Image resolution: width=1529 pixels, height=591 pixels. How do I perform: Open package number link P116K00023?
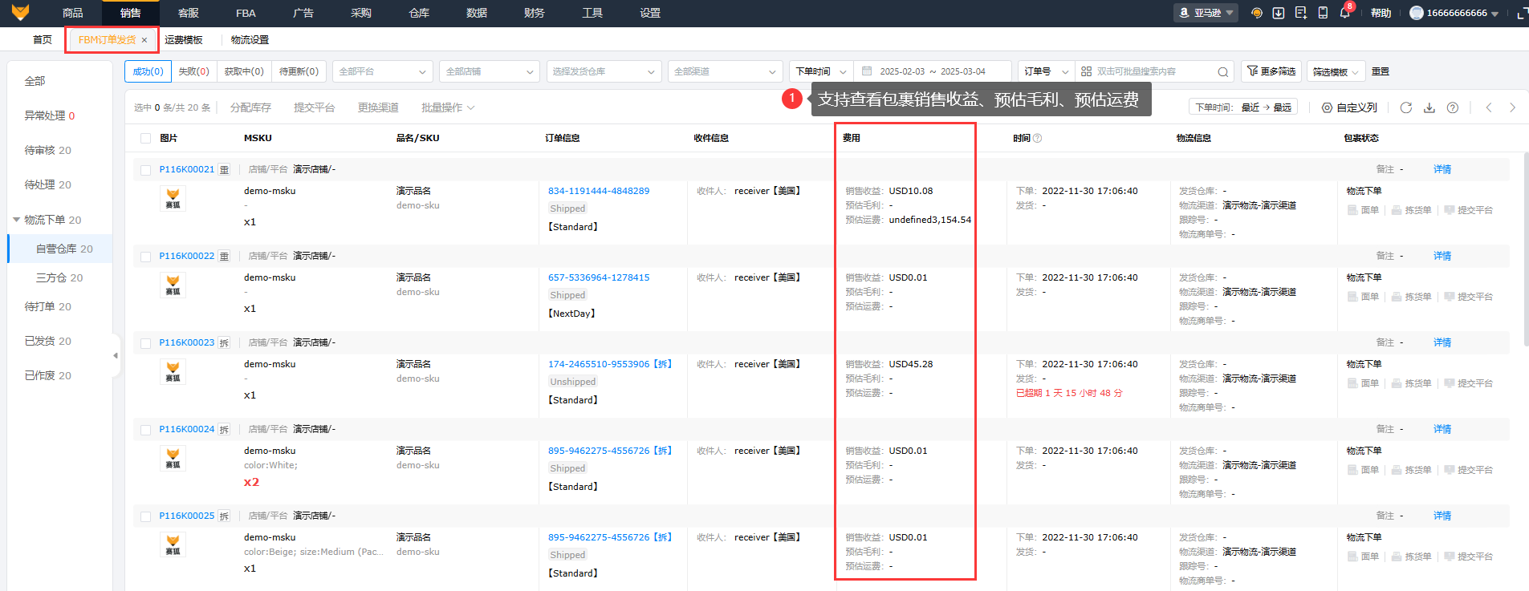tap(187, 342)
